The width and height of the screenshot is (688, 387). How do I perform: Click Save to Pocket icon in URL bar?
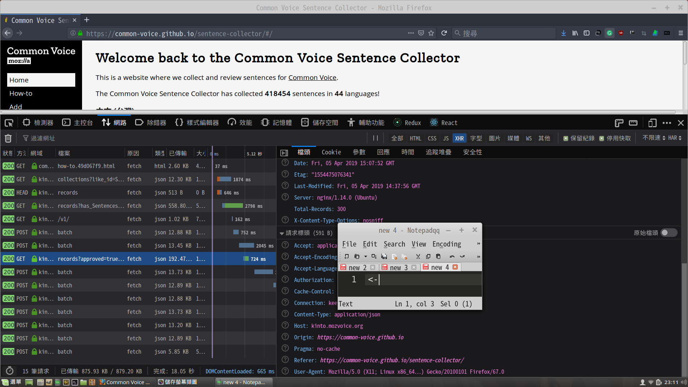(x=421, y=33)
